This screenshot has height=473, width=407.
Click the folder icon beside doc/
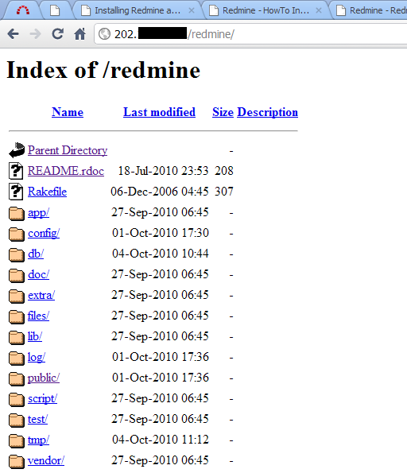coord(17,276)
